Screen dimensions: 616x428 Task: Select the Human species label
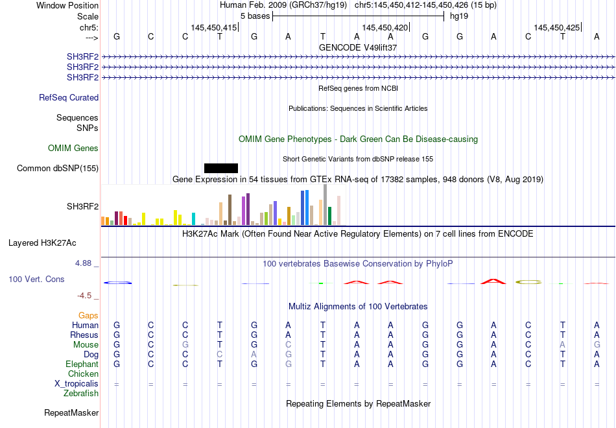click(x=85, y=325)
